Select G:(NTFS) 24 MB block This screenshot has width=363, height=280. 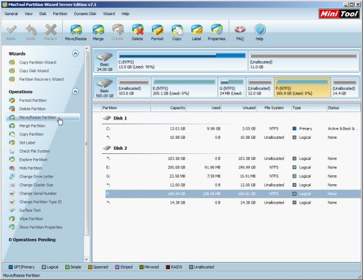point(232,87)
